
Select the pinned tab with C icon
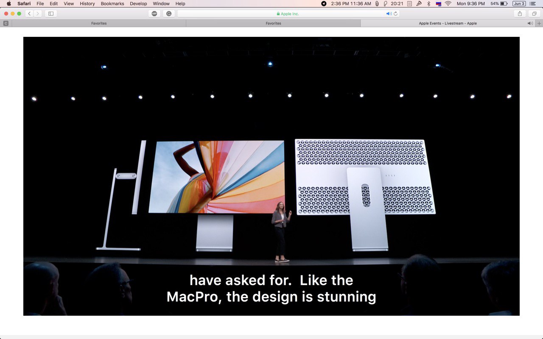[x=6, y=23]
